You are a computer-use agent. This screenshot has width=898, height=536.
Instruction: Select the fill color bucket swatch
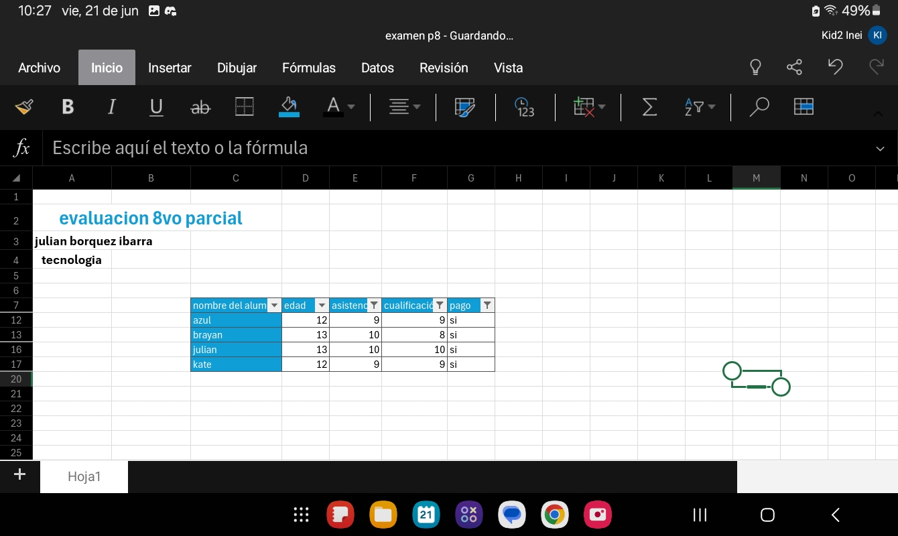[289, 107]
